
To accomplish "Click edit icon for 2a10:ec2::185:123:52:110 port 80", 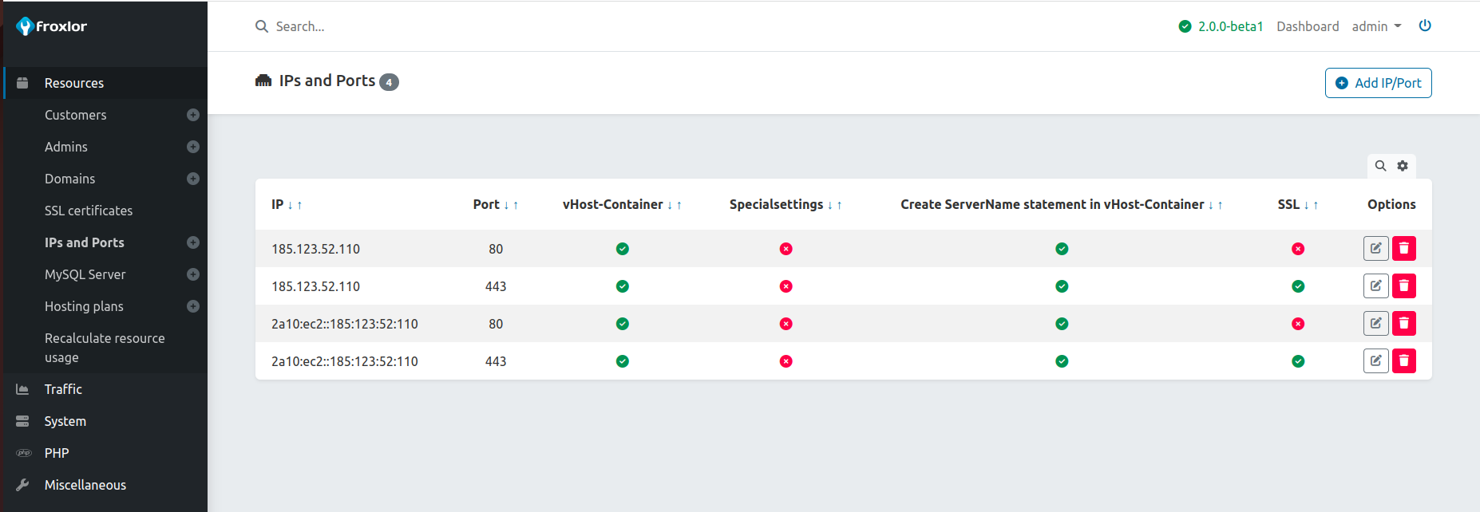I will click(1375, 324).
